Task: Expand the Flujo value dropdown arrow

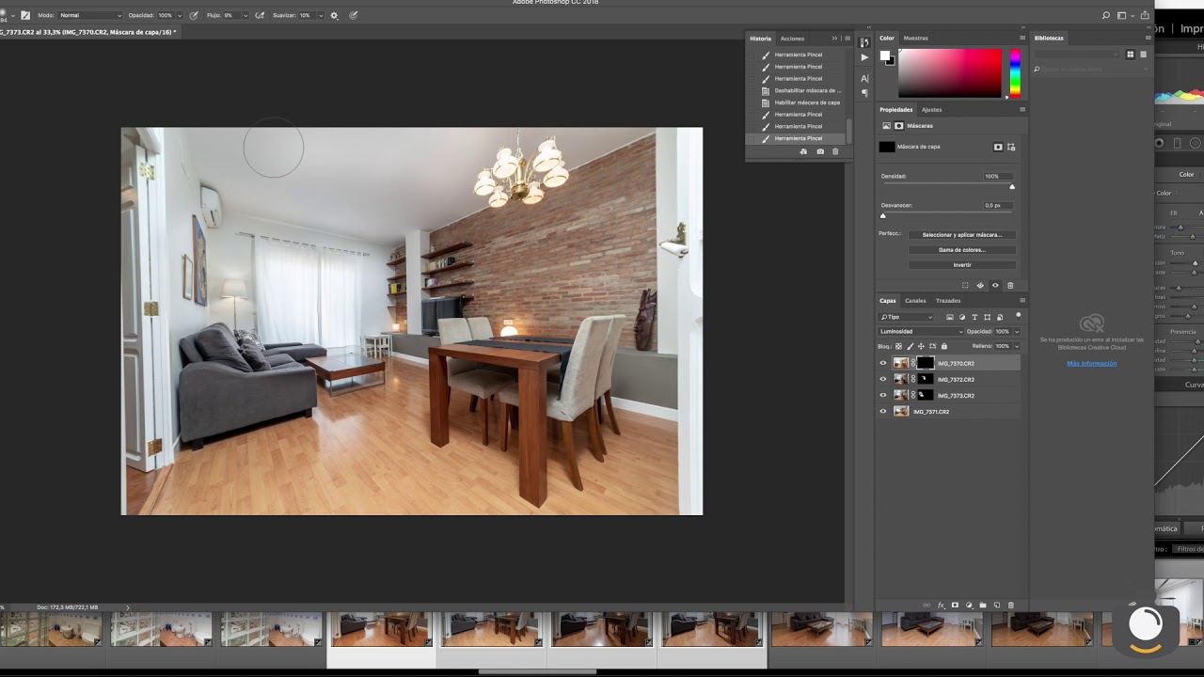Action: pyautogui.click(x=246, y=15)
